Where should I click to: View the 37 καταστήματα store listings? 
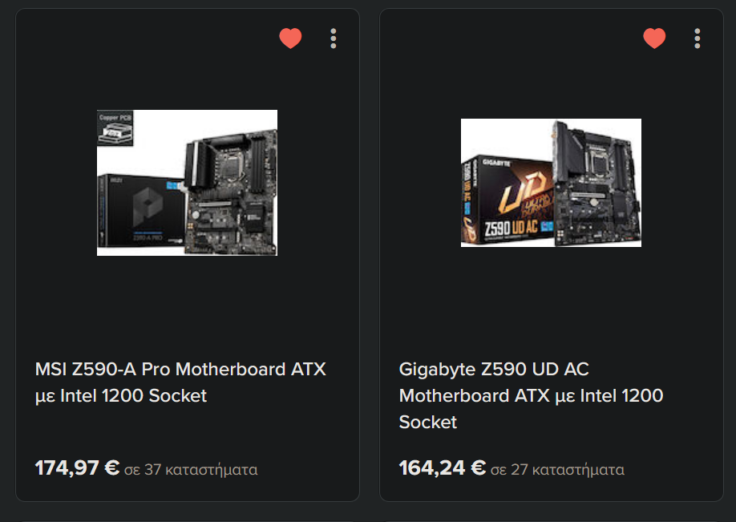(x=191, y=469)
